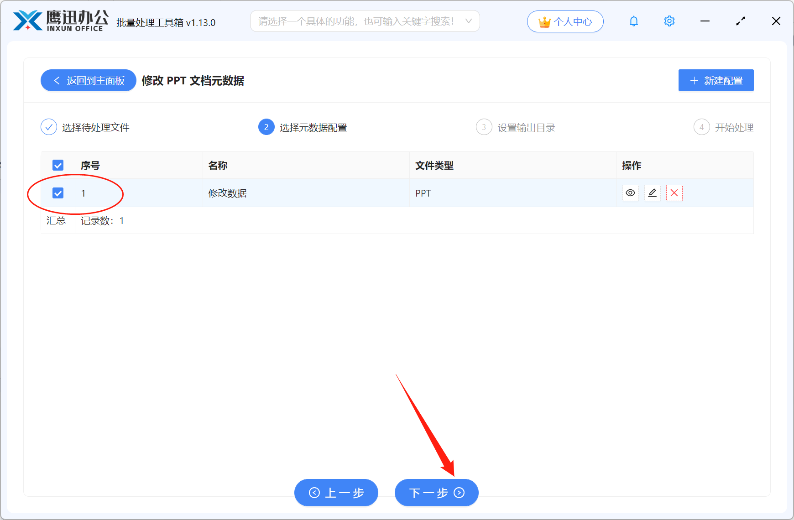794x520 pixels.
Task: Open settings with the gear icon
Action: (x=669, y=21)
